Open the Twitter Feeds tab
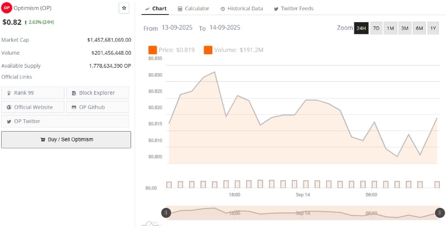This screenshot has height=228, width=447. pyautogui.click(x=294, y=9)
